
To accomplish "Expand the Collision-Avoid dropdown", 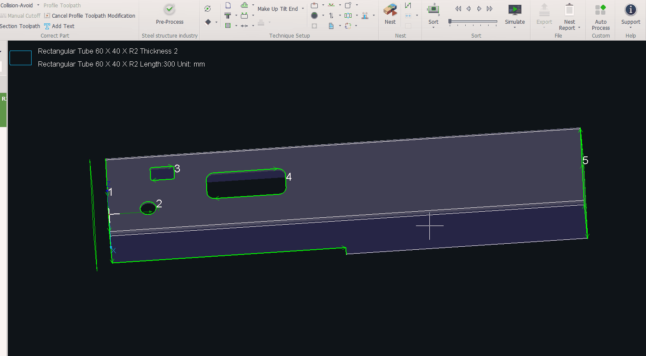I will pyautogui.click(x=38, y=5).
